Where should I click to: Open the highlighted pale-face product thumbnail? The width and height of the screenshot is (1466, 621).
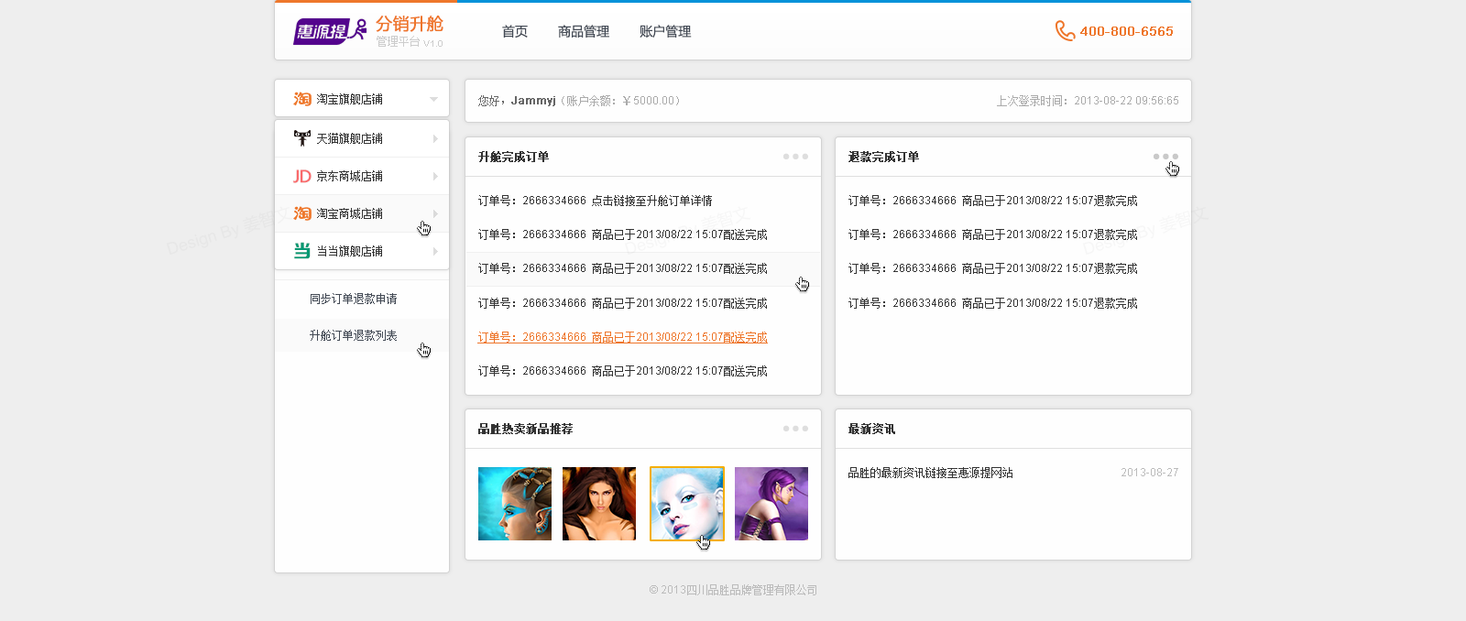[x=687, y=504]
